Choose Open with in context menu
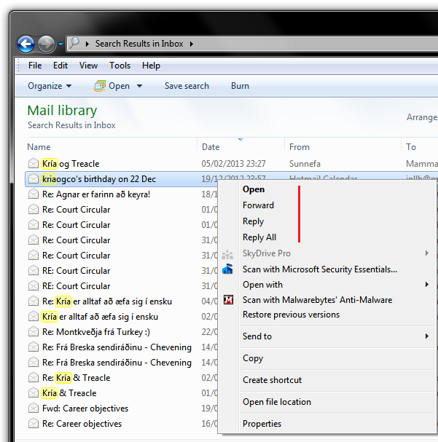 tap(262, 285)
